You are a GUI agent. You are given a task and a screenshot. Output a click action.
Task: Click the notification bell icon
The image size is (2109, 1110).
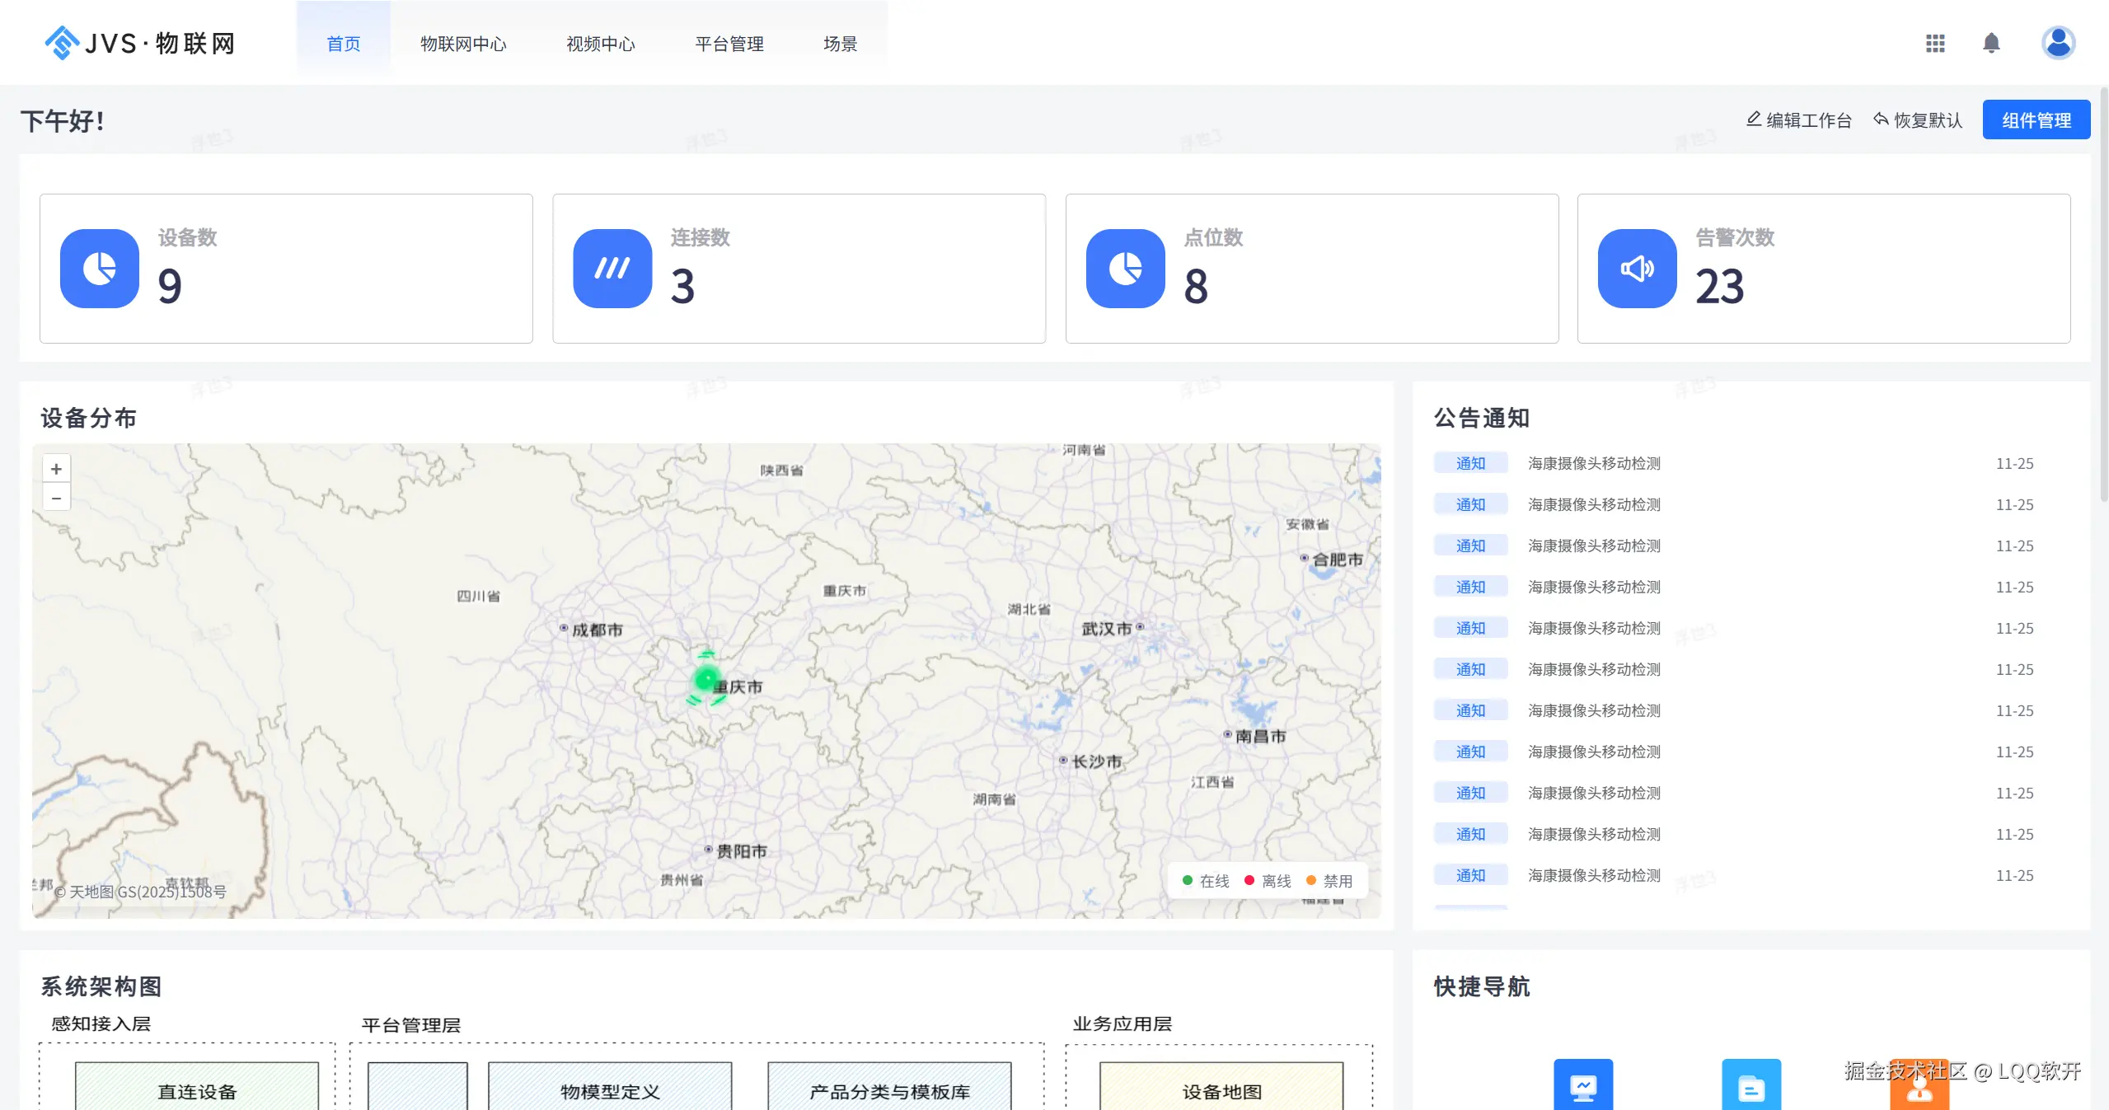click(1991, 43)
